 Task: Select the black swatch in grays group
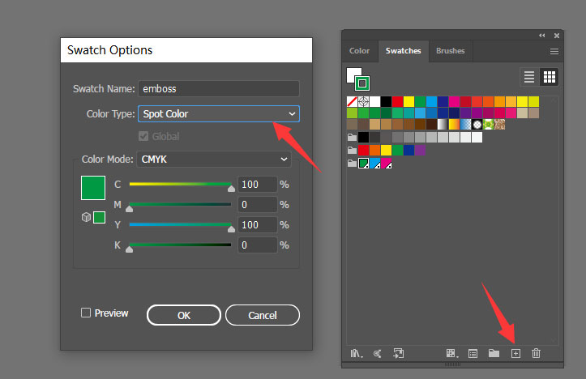(x=364, y=138)
